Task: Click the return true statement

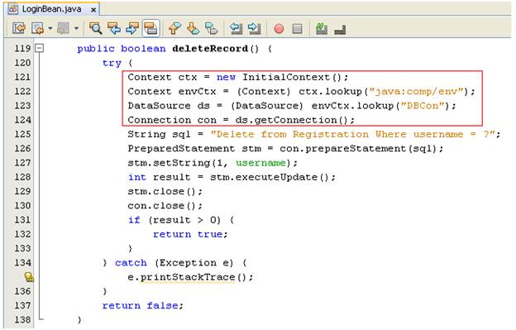Action: (190, 234)
